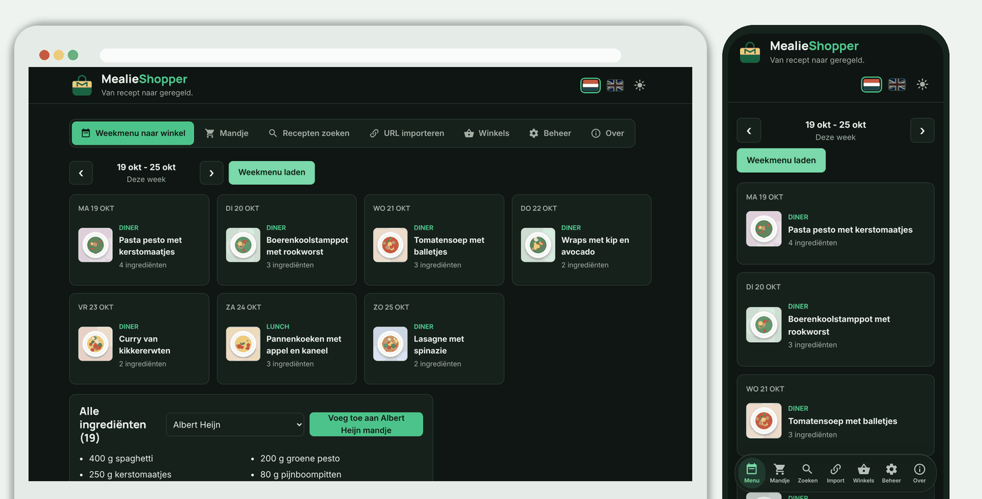982x499 pixels.
Task: Click the 80 g pijnboompitten ingredient
Action: (x=301, y=474)
